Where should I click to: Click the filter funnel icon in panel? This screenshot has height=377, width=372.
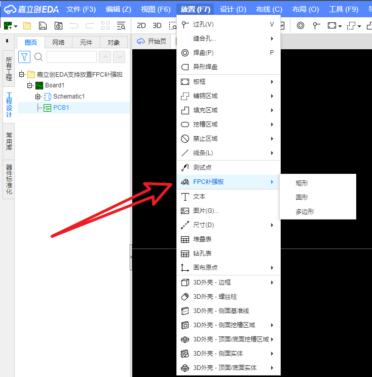click(x=24, y=57)
